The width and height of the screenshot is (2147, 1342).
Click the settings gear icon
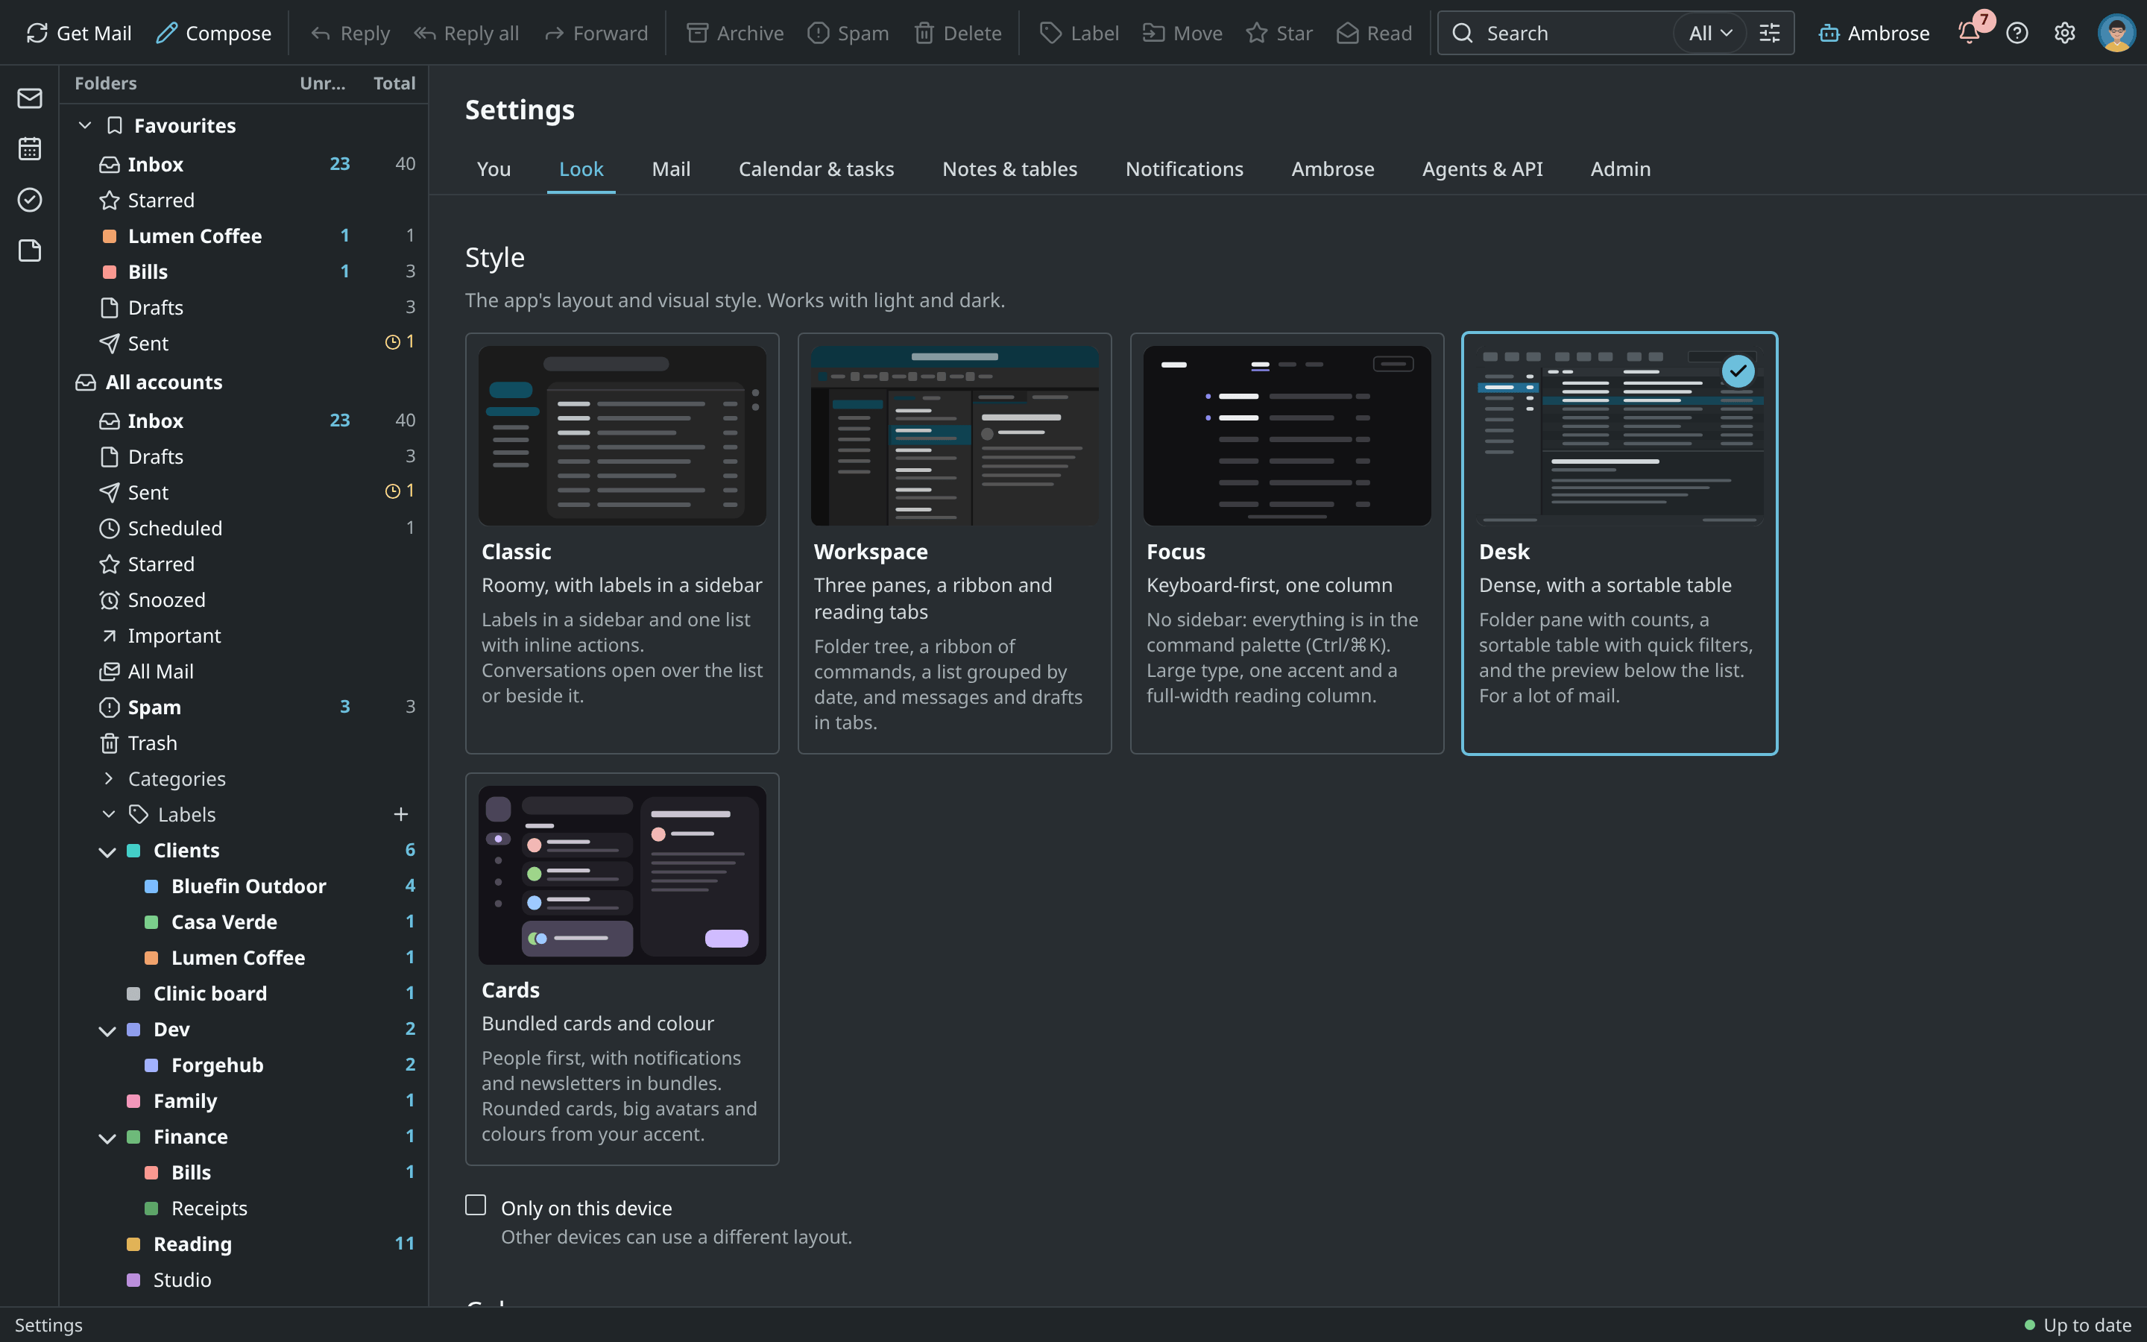coord(2064,33)
